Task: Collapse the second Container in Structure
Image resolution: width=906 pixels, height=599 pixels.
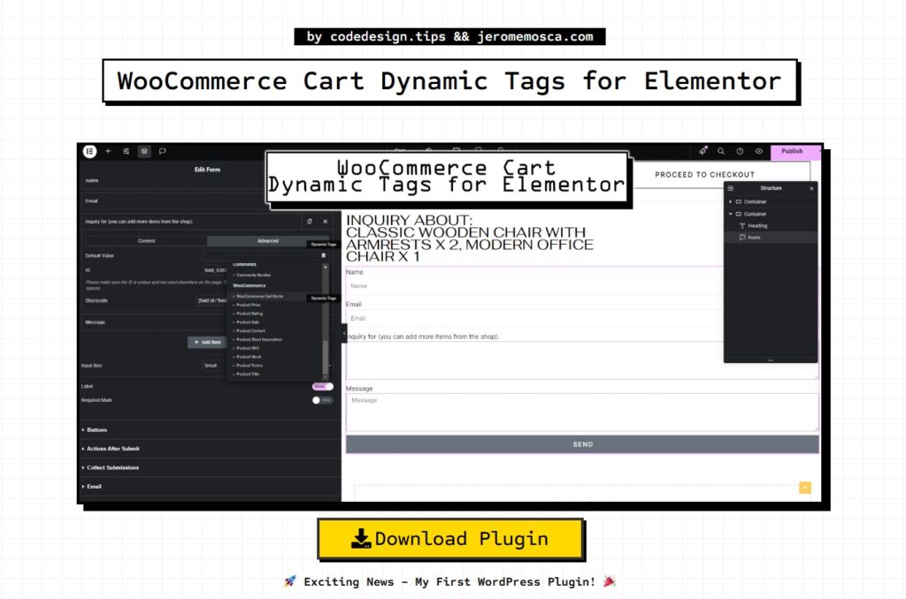Action: (x=731, y=214)
